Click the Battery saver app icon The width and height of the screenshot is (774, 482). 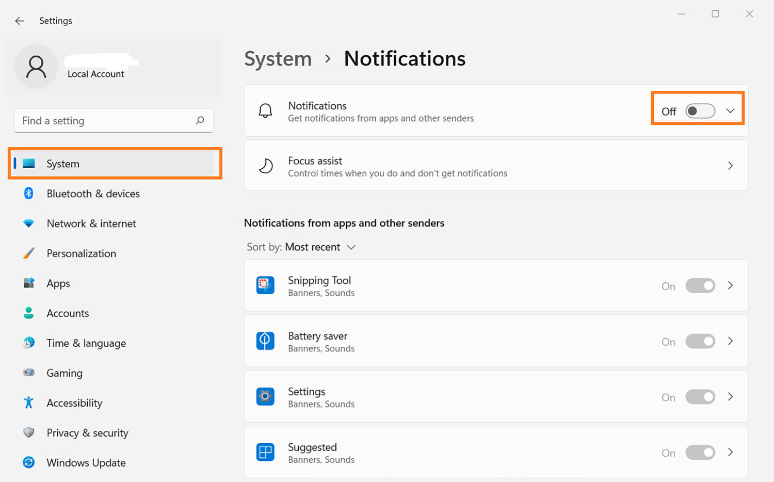(265, 341)
